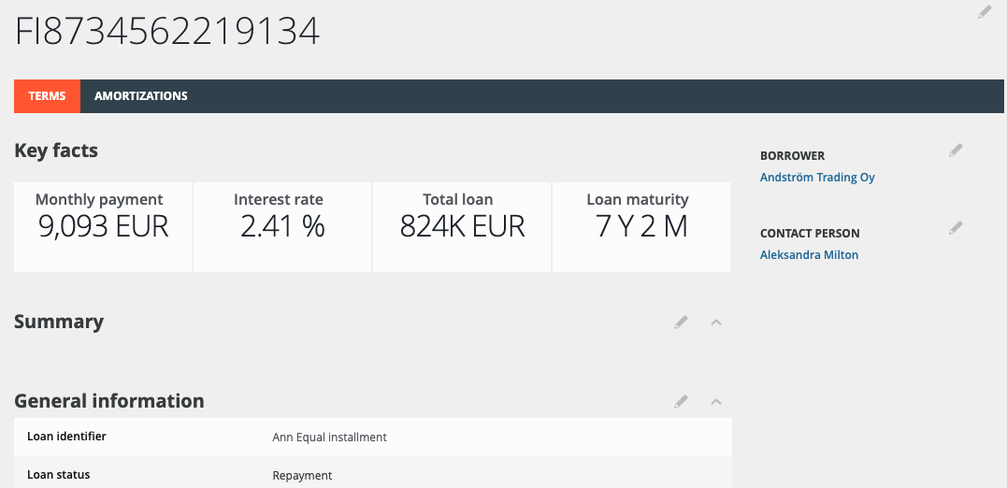
Task: Click the Monthly payment 9,093 EUR card
Action: pos(103,226)
